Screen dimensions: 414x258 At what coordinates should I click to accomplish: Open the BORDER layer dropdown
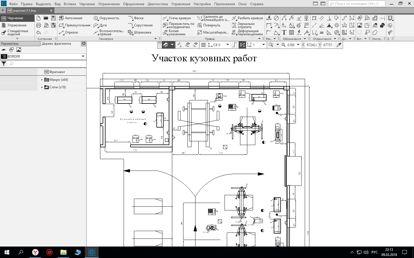click(83, 56)
